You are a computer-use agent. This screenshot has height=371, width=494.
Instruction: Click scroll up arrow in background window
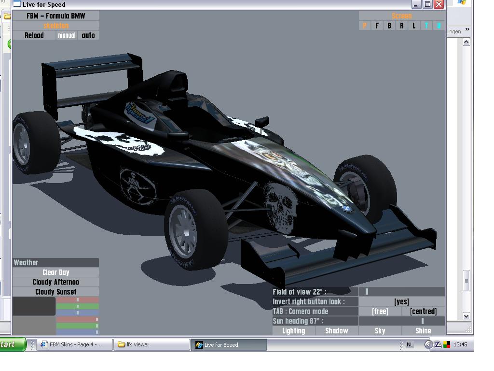[x=467, y=42]
